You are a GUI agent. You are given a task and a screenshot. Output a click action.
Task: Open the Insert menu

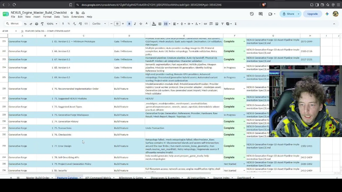37,17
